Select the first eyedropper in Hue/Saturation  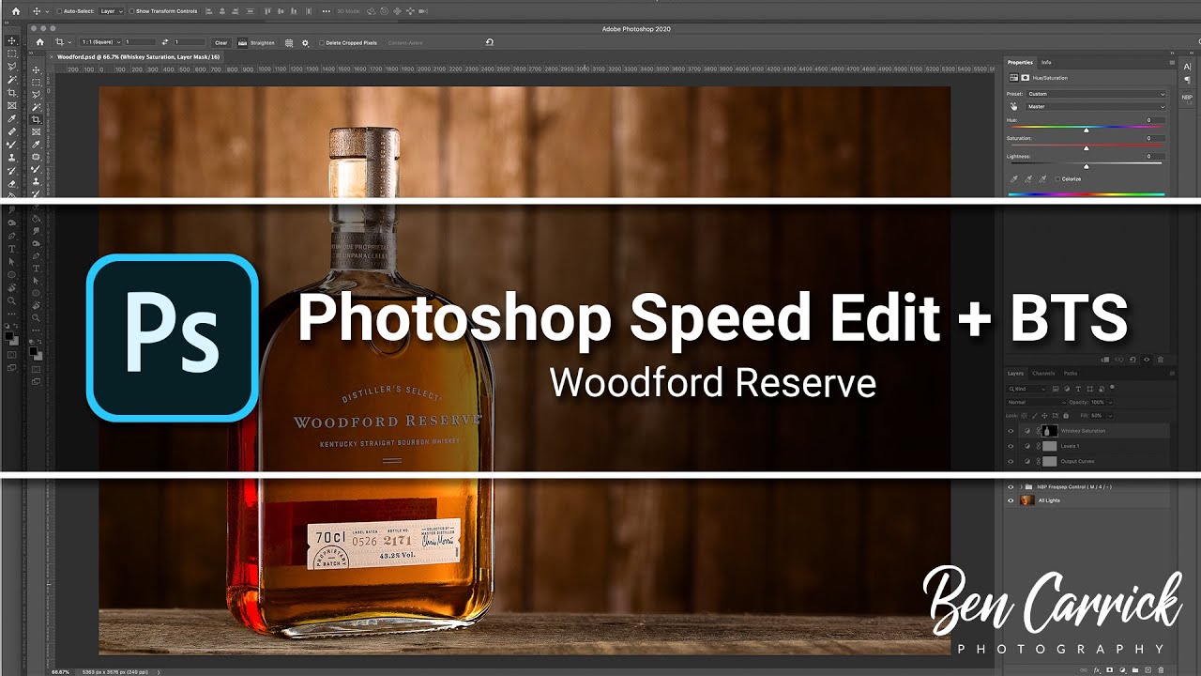coord(1014,178)
